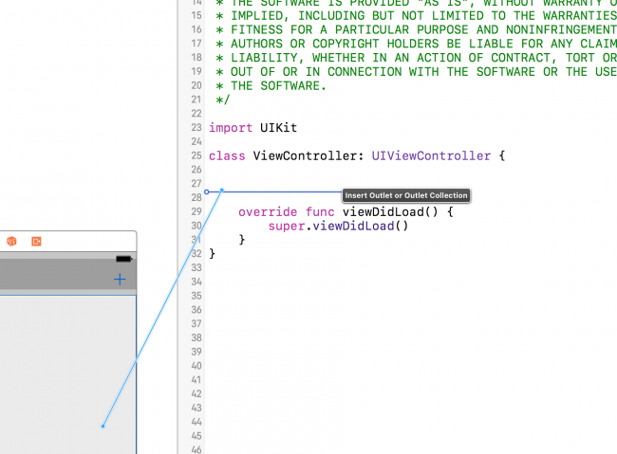
Task: Click the outlet insertion circle marker
Action: tap(207, 191)
